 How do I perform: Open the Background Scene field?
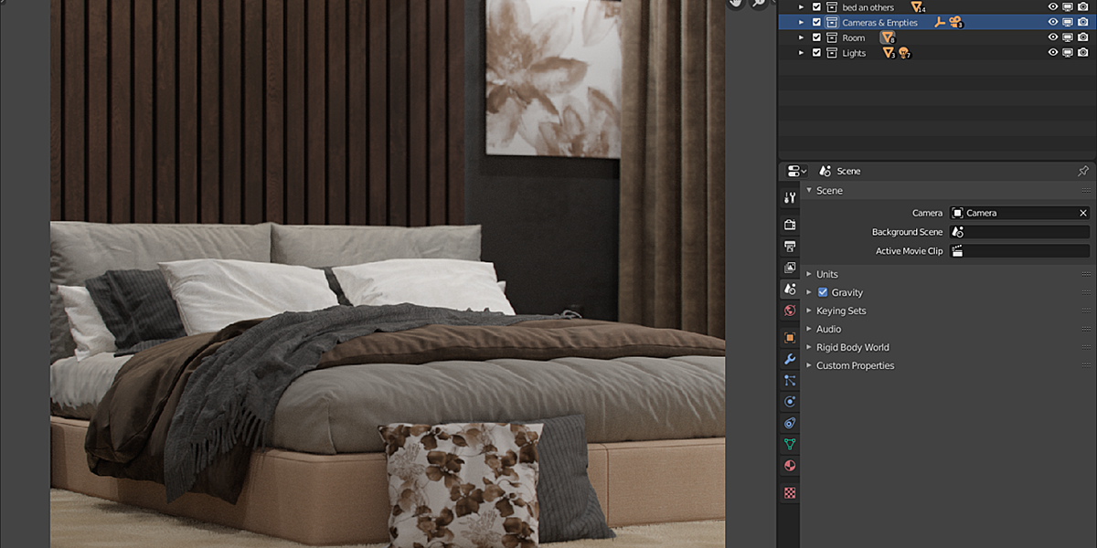click(x=1019, y=232)
